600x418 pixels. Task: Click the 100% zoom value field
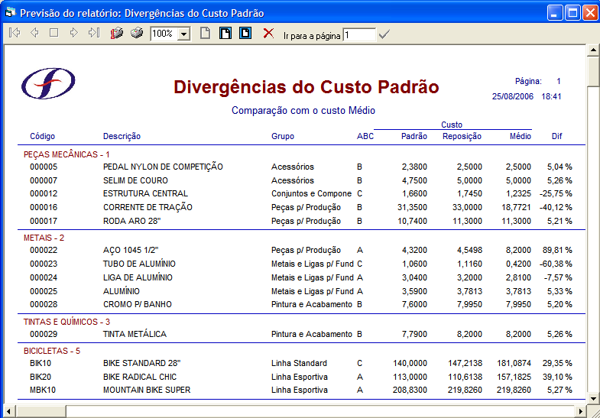coord(164,34)
